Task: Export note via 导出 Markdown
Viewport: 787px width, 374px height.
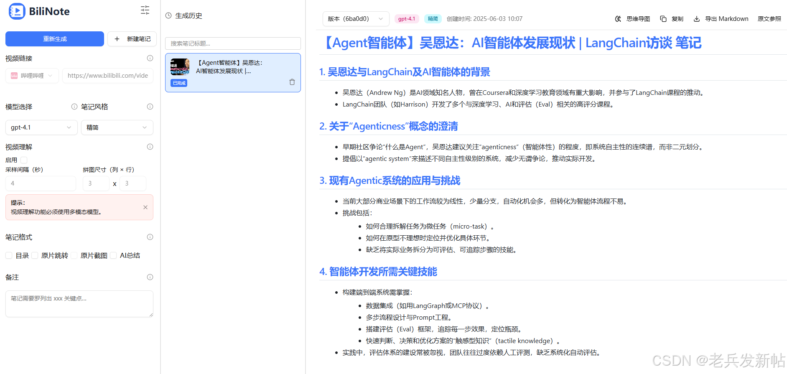Action: [x=721, y=19]
